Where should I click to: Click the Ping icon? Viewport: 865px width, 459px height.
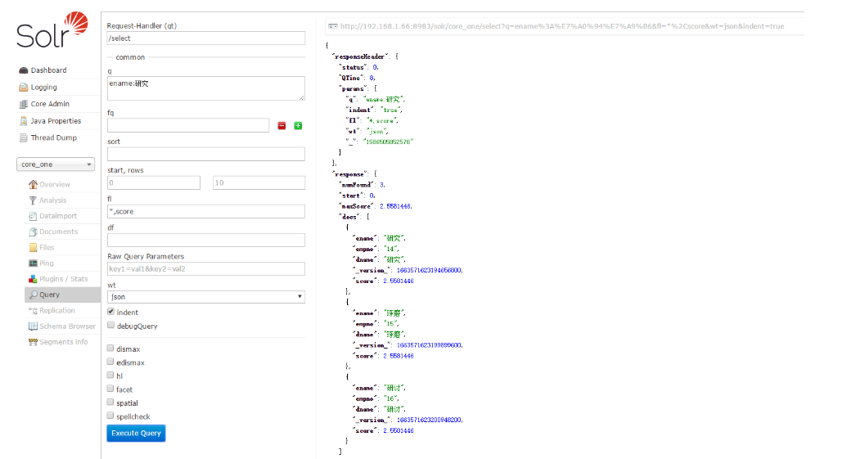click(x=33, y=263)
